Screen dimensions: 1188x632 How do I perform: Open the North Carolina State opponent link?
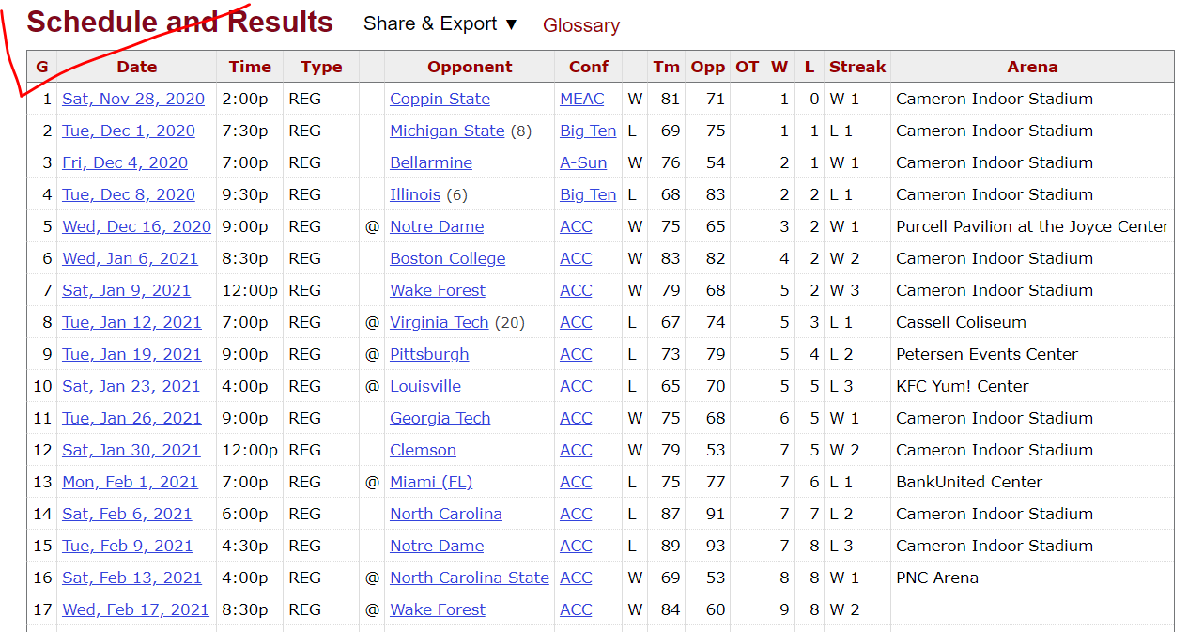pyautogui.click(x=470, y=578)
